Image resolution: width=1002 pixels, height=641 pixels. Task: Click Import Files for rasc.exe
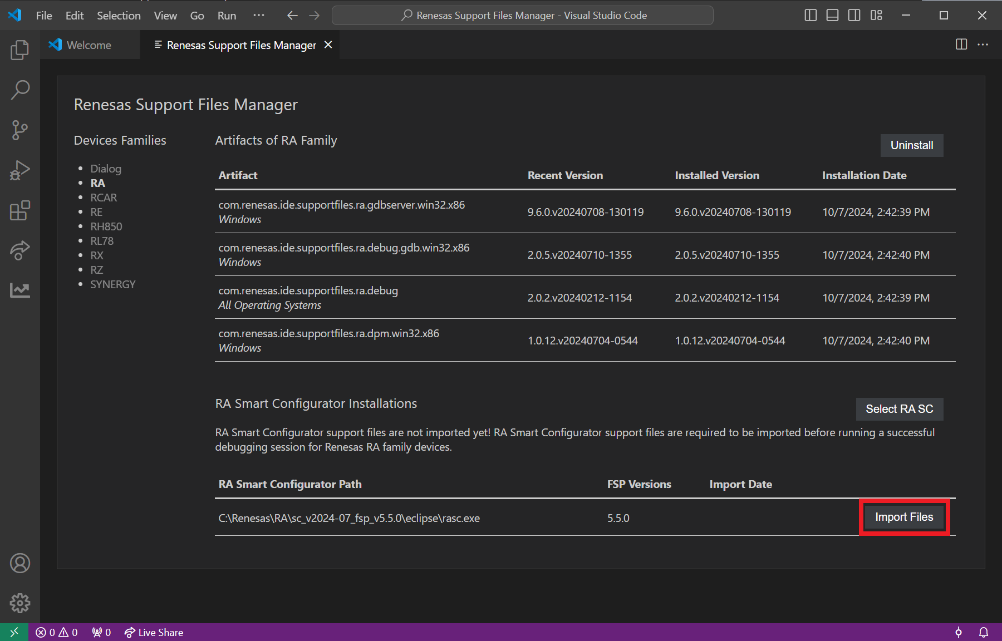coord(904,517)
